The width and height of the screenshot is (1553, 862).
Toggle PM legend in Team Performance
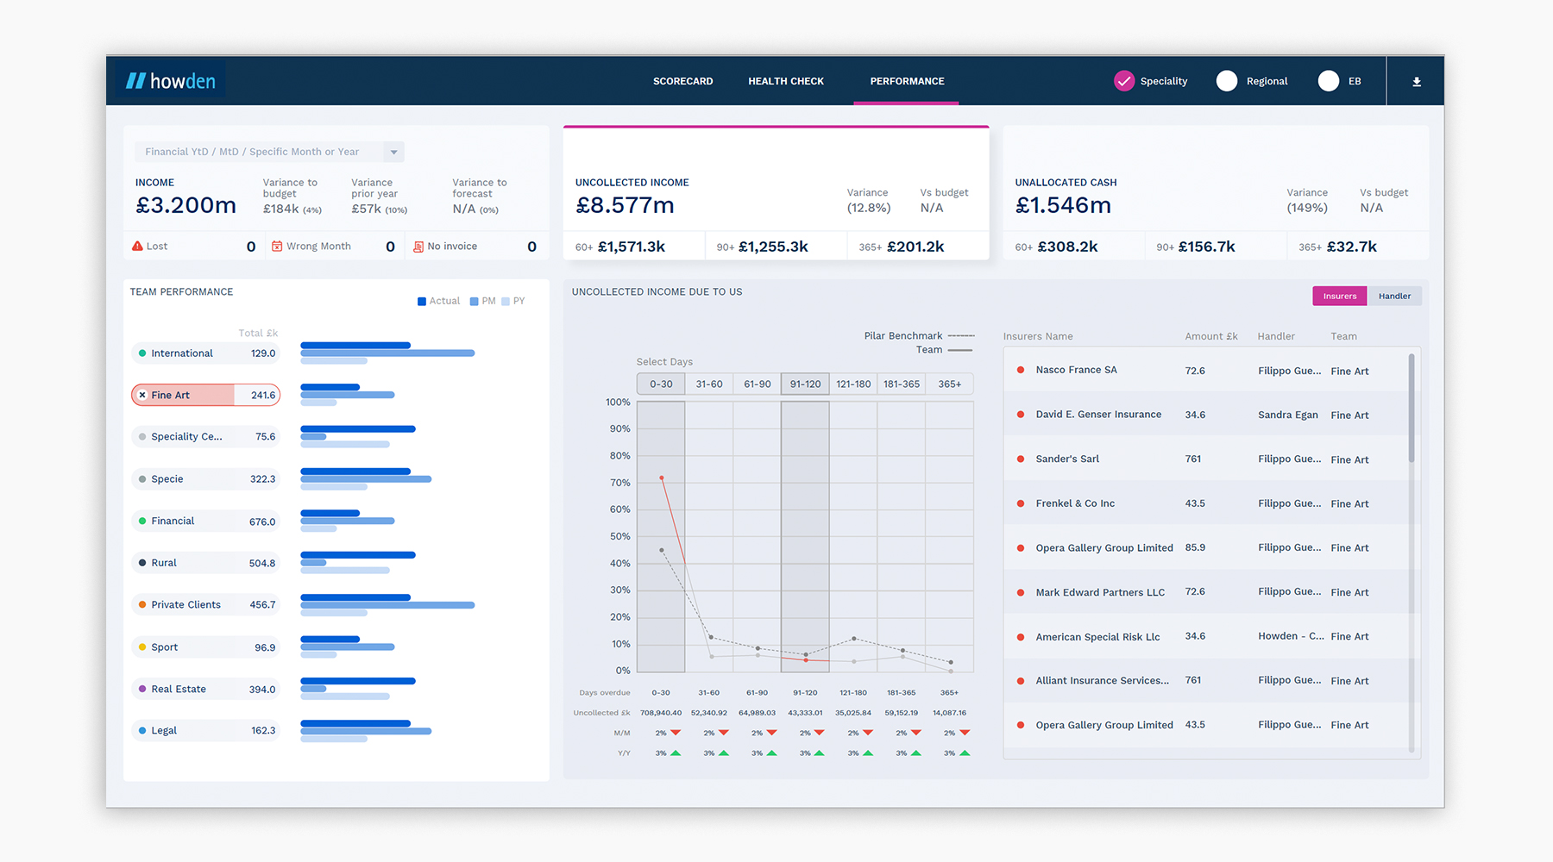[482, 301]
